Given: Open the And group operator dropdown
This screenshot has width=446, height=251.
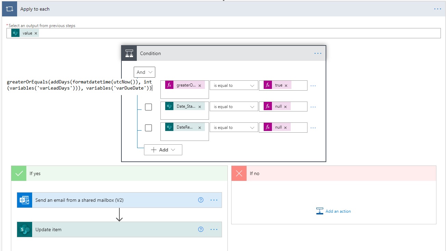Looking at the screenshot, I should click(x=144, y=72).
